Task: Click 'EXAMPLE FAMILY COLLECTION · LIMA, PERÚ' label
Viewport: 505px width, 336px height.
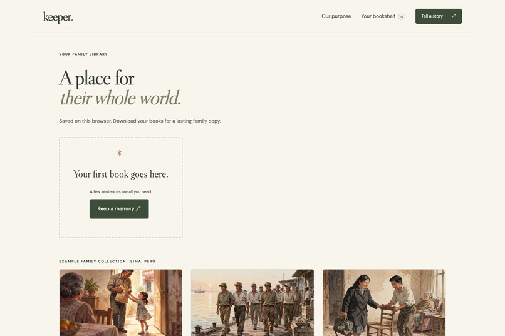Action: (x=107, y=262)
